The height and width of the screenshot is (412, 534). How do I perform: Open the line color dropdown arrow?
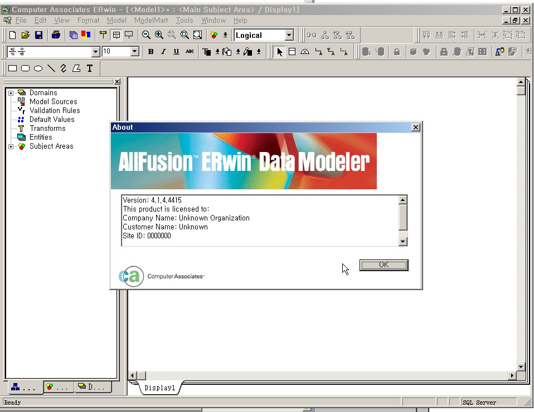259,52
